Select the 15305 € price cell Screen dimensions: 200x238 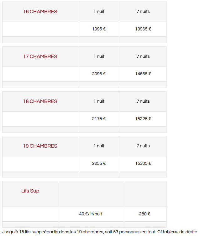coord(143,164)
